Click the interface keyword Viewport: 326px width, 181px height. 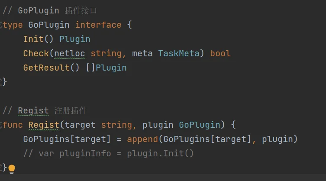point(98,25)
